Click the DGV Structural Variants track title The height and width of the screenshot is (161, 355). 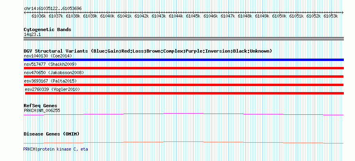[148, 51]
